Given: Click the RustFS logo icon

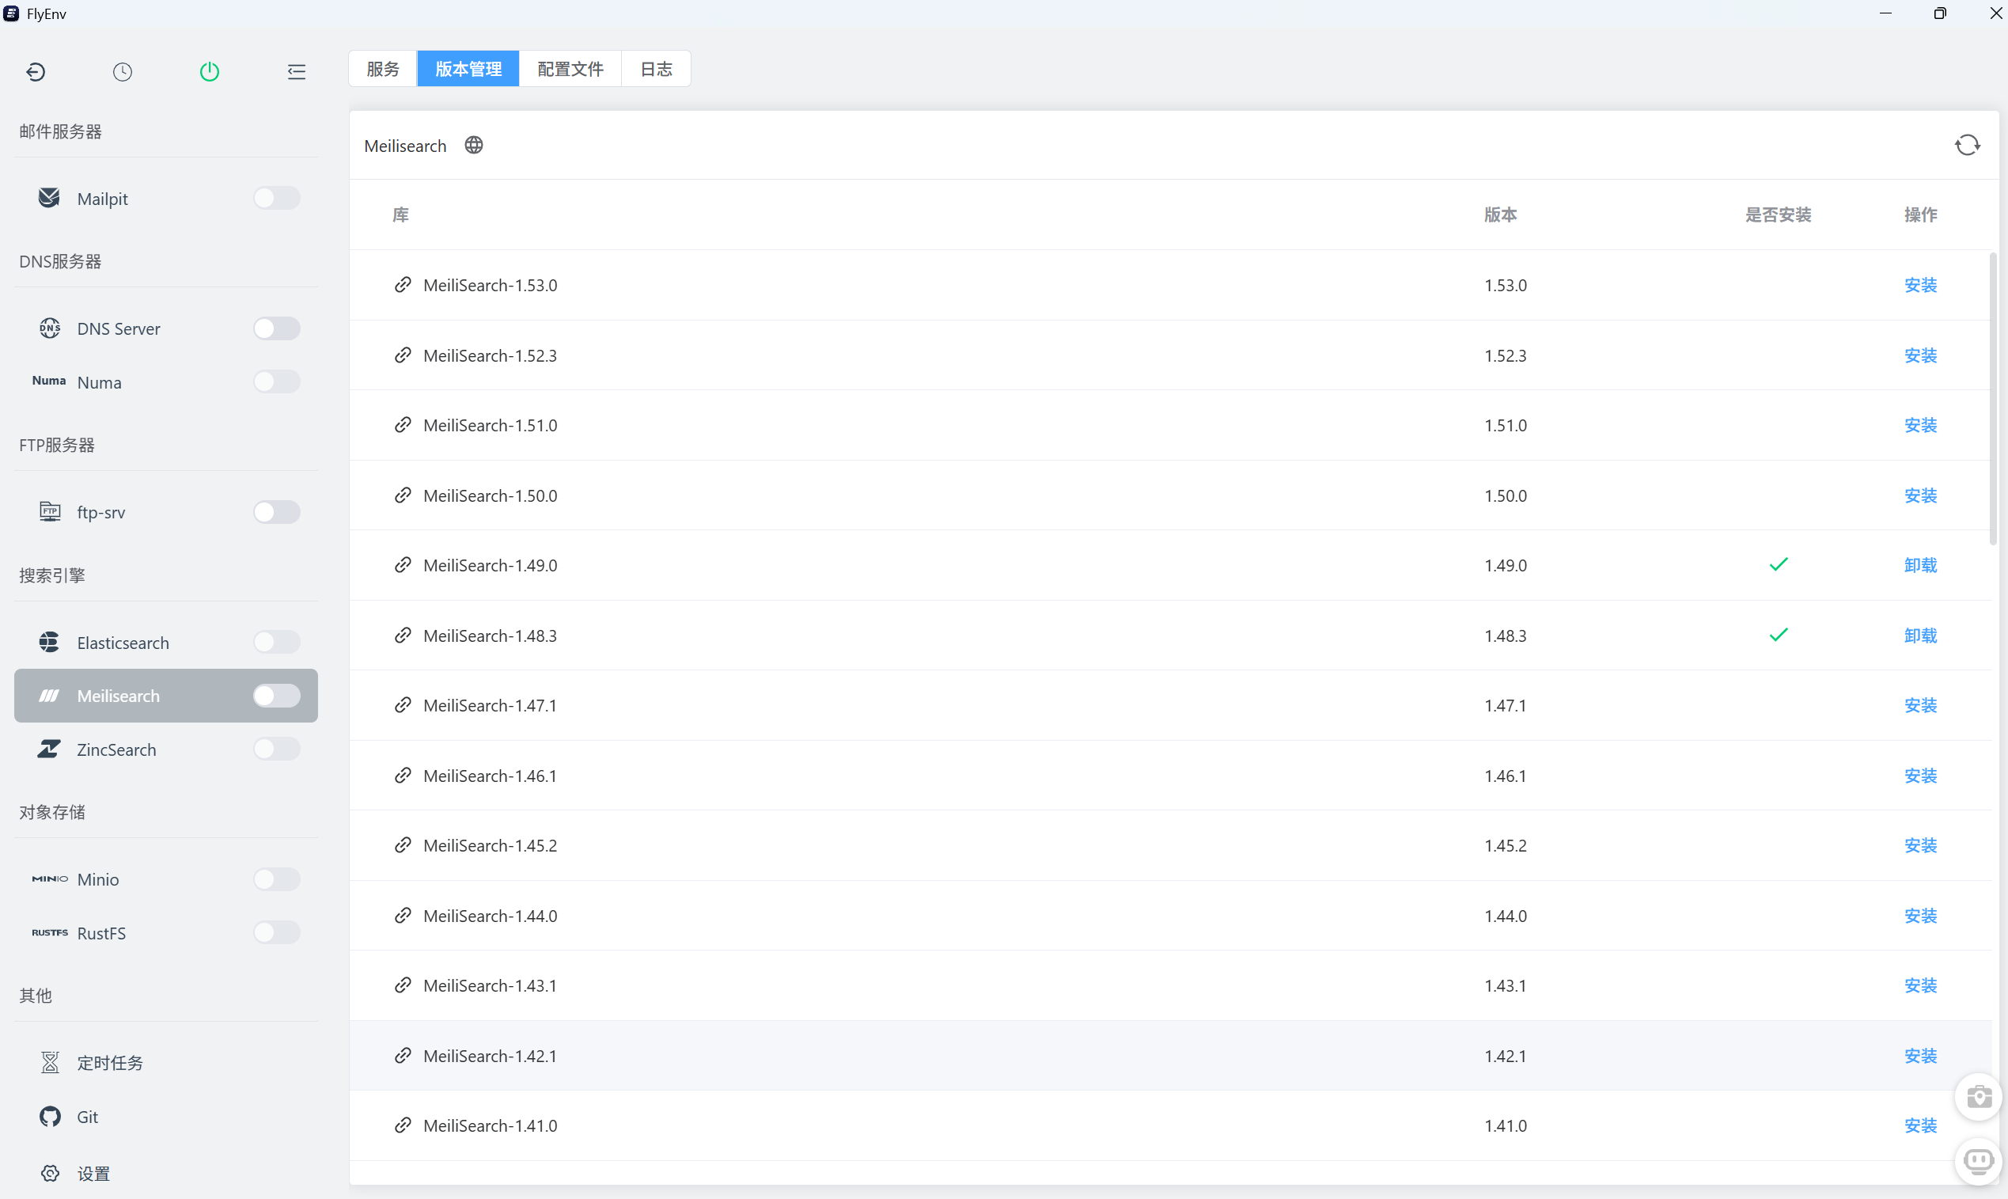Looking at the screenshot, I should (x=50, y=932).
